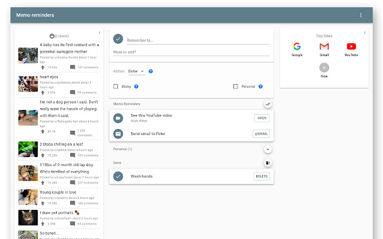Open help icon next to Sticky
This screenshot has height=239, width=383.
point(136,86)
